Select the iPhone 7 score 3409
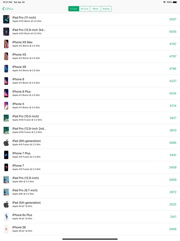This screenshot has height=241, width=180. pyautogui.click(x=173, y=167)
